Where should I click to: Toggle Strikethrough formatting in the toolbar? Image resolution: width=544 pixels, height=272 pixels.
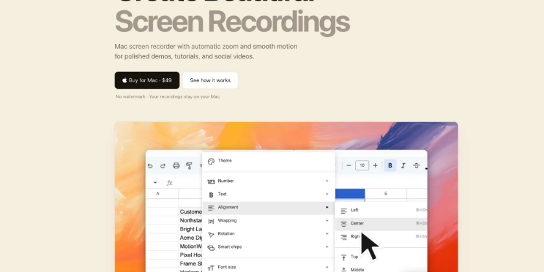(x=416, y=166)
